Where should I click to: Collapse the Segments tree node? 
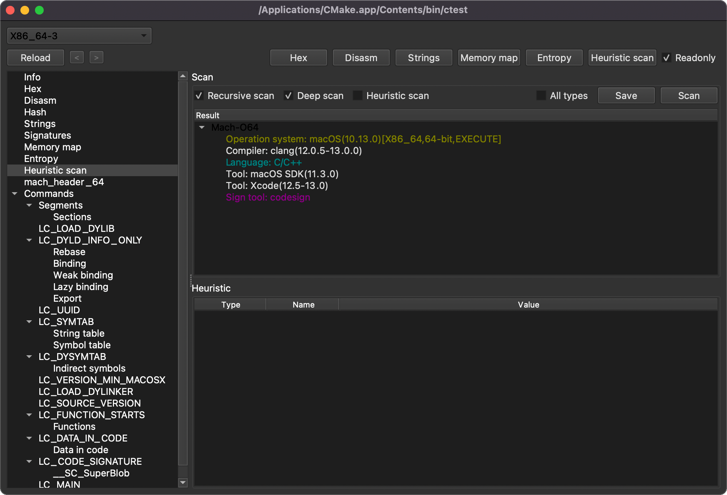pyautogui.click(x=29, y=205)
